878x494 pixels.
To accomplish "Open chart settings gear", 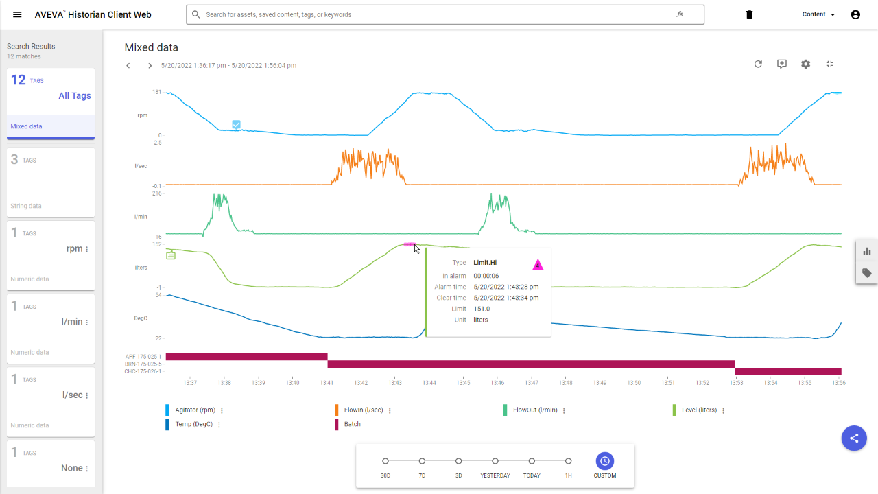I will pyautogui.click(x=805, y=64).
